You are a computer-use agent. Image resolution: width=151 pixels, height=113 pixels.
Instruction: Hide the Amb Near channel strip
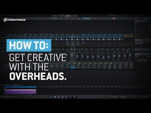83,35
